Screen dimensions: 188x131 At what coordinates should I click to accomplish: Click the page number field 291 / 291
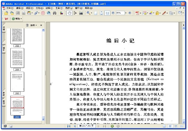[86, 126]
